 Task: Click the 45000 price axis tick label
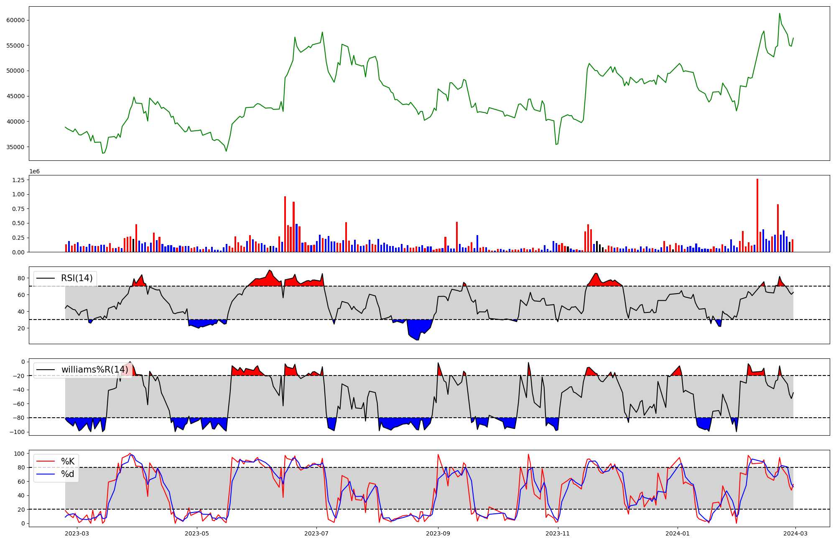15,96
